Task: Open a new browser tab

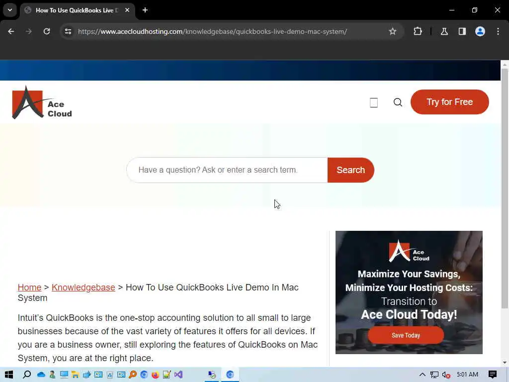Action: click(x=145, y=10)
